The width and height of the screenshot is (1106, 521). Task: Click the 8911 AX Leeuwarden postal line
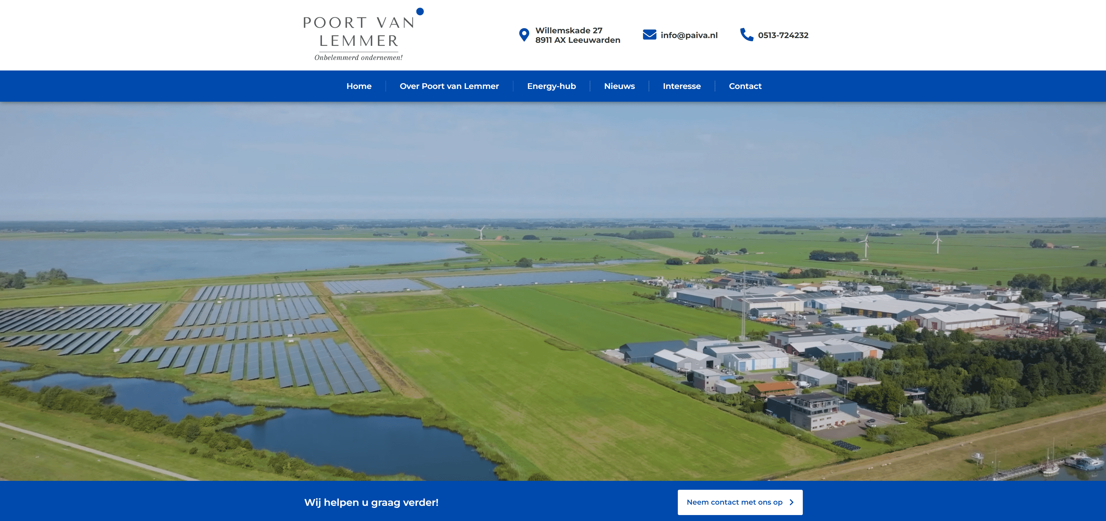pyautogui.click(x=578, y=40)
